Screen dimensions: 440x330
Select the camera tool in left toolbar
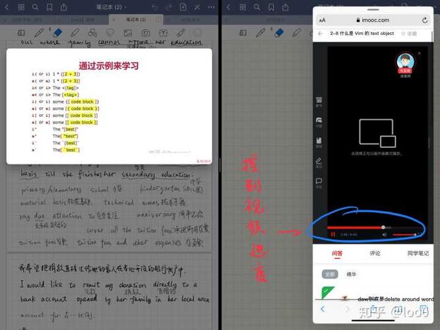pyautogui.click(x=146, y=33)
